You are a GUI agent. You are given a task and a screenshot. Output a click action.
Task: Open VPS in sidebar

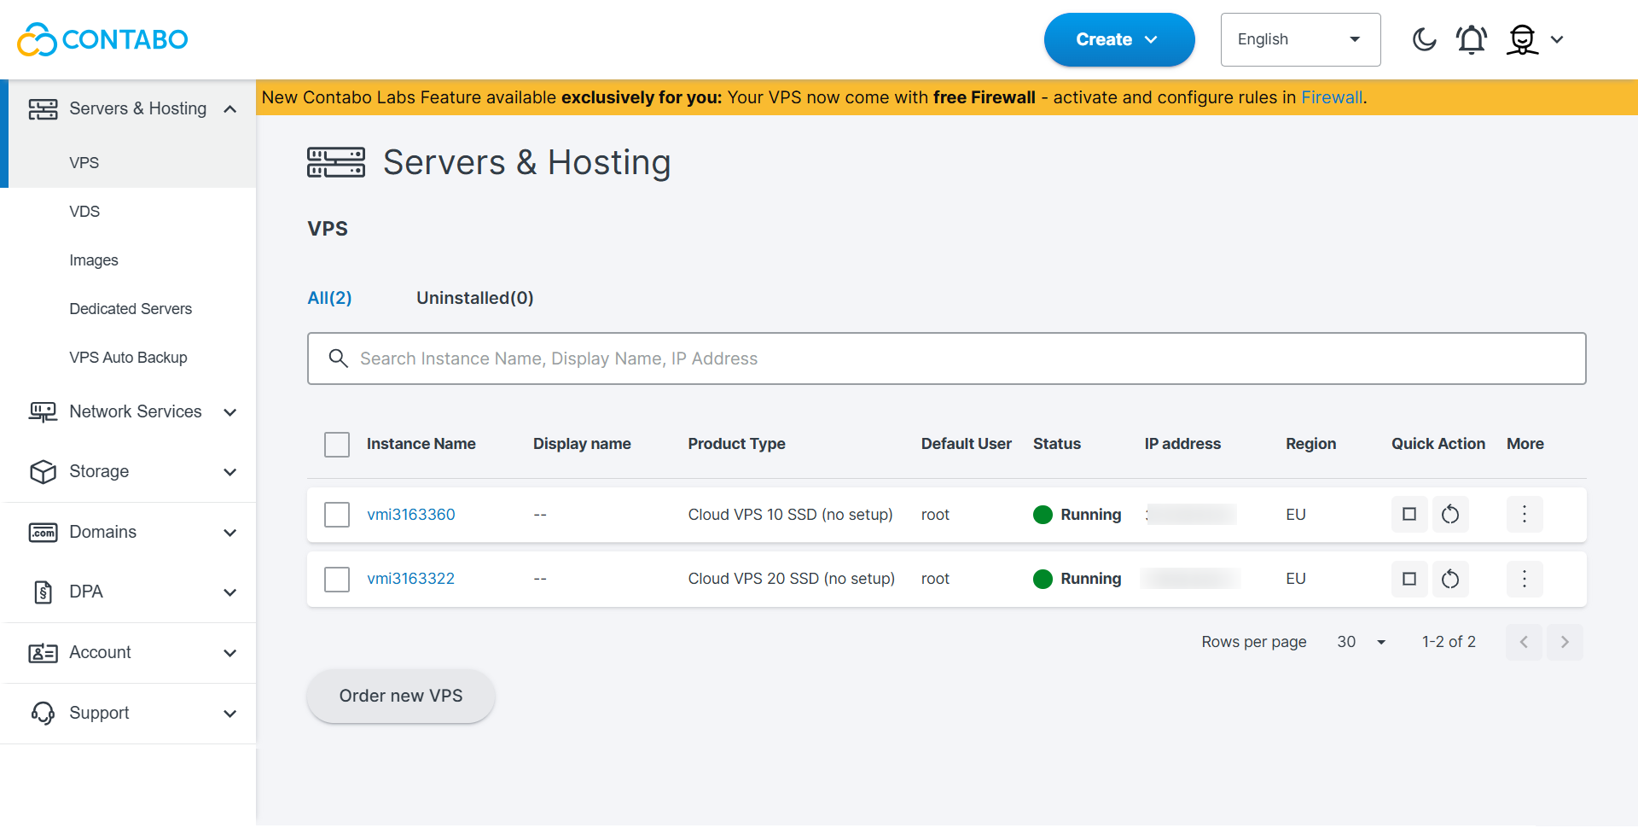click(84, 163)
